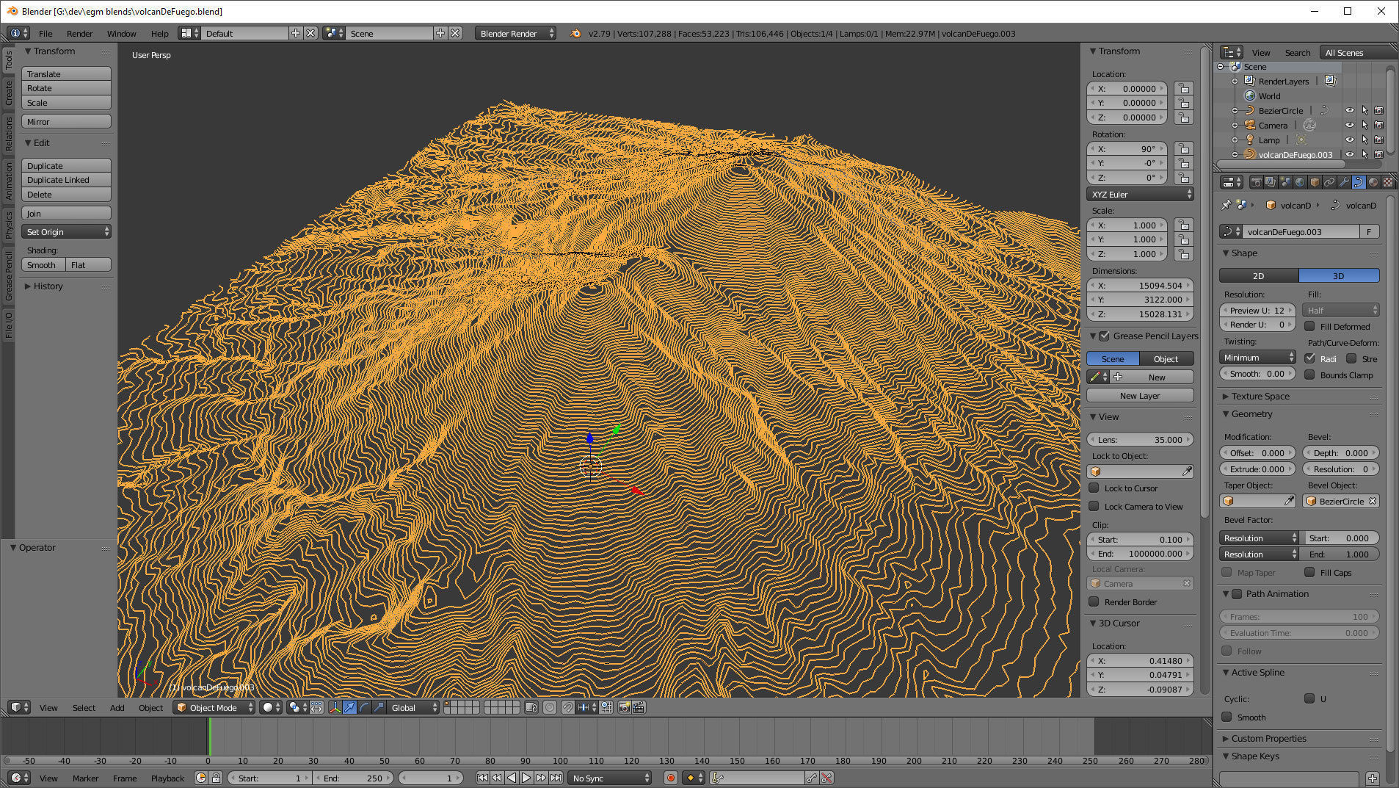This screenshot has height=788, width=1399.
Task: Open the XYZ Euler rotation mode dropdown
Action: point(1140,194)
